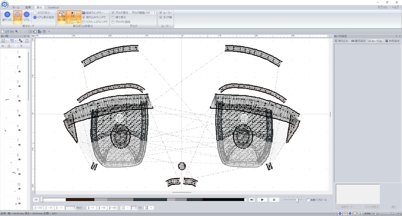Expand the quick access toolbar customize arrow
The height and width of the screenshot is (216, 402).
click(x=49, y=32)
